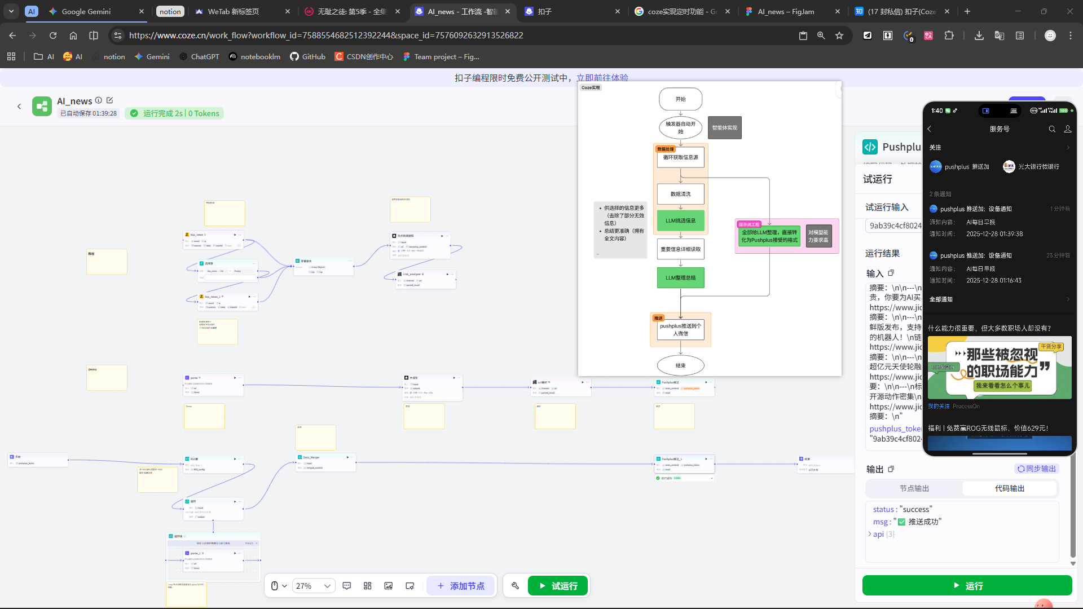Copy the 输出 section with copy icon
The width and height of the screenshot is (1083, 609).
[x=891, y=469]
